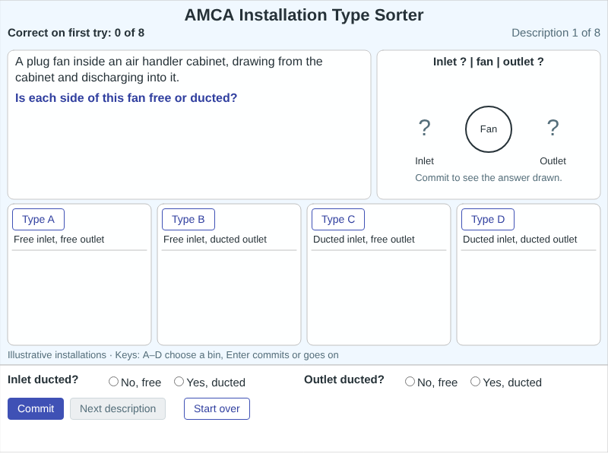The height and width of the screenshot is (454, 608).
Task: Click the Commit button
Action: 36,408
